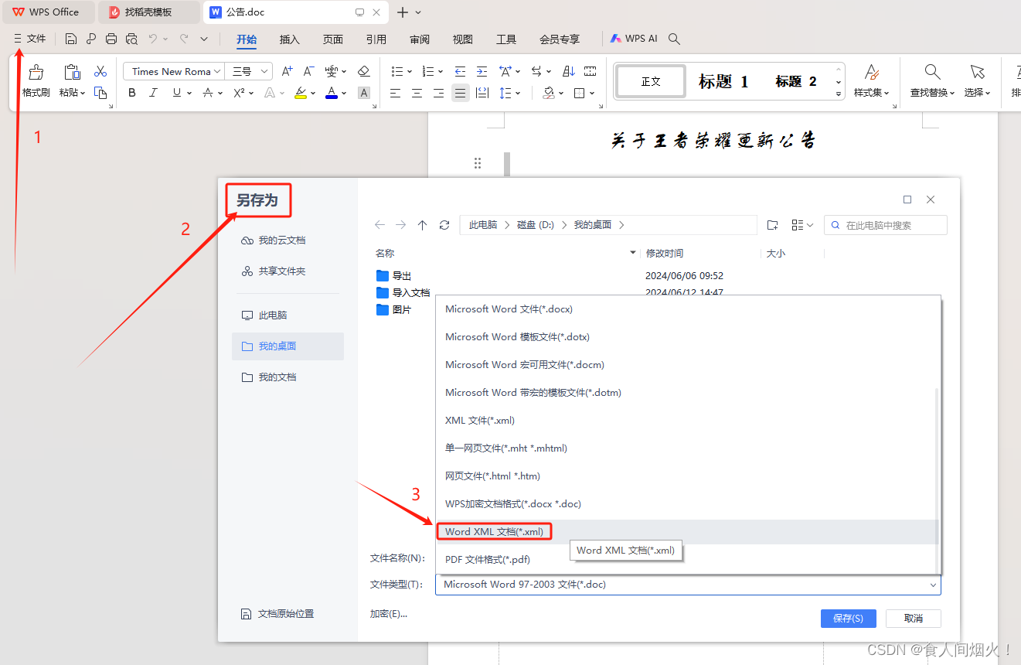Click the numbered list icon
Screen dimensions: 1021x665
(428, 71)
